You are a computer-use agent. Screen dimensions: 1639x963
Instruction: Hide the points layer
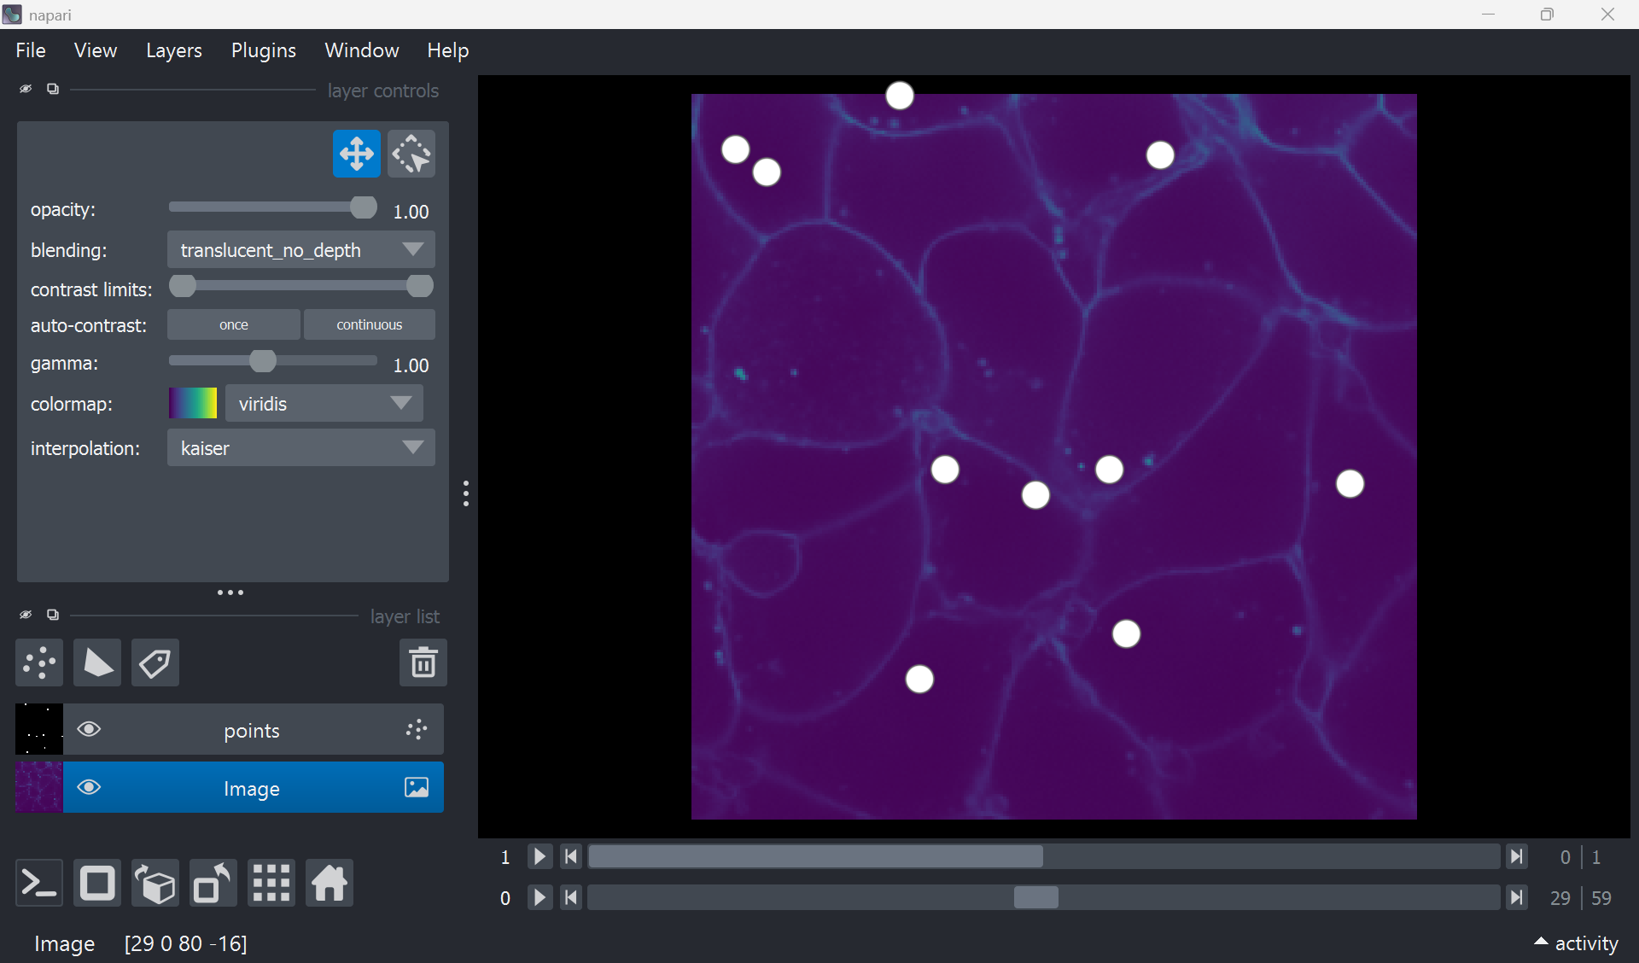(89, 730)
